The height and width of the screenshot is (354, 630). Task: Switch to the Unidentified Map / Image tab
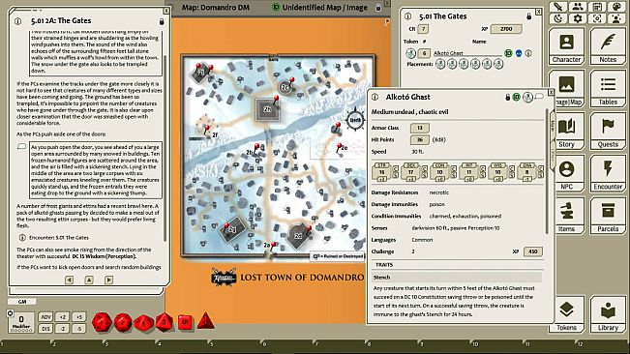324,8
